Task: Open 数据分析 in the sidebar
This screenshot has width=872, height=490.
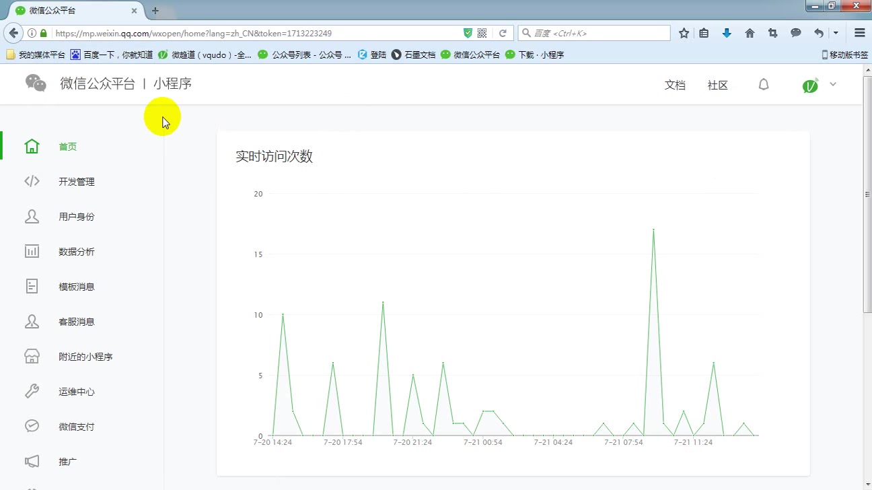Action: (x=77, y=252)
